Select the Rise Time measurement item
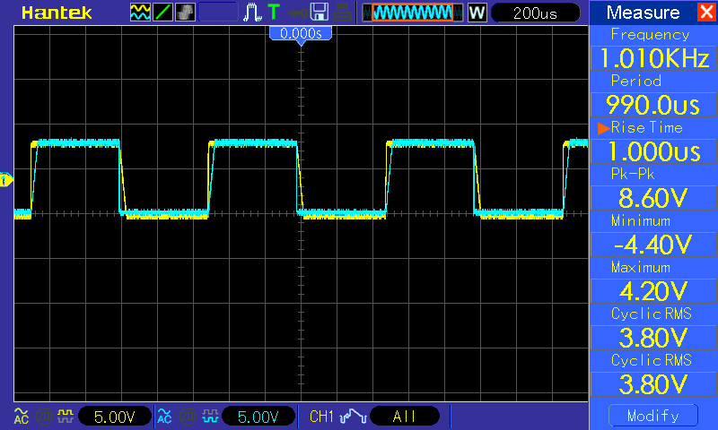 (x=646, y=127)
